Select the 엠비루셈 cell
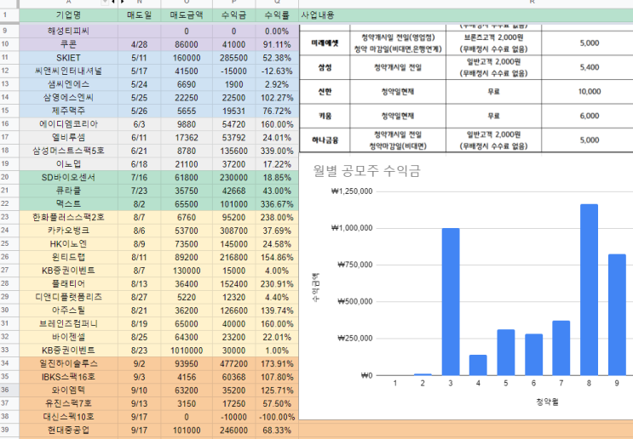 [x=69, y=138]
